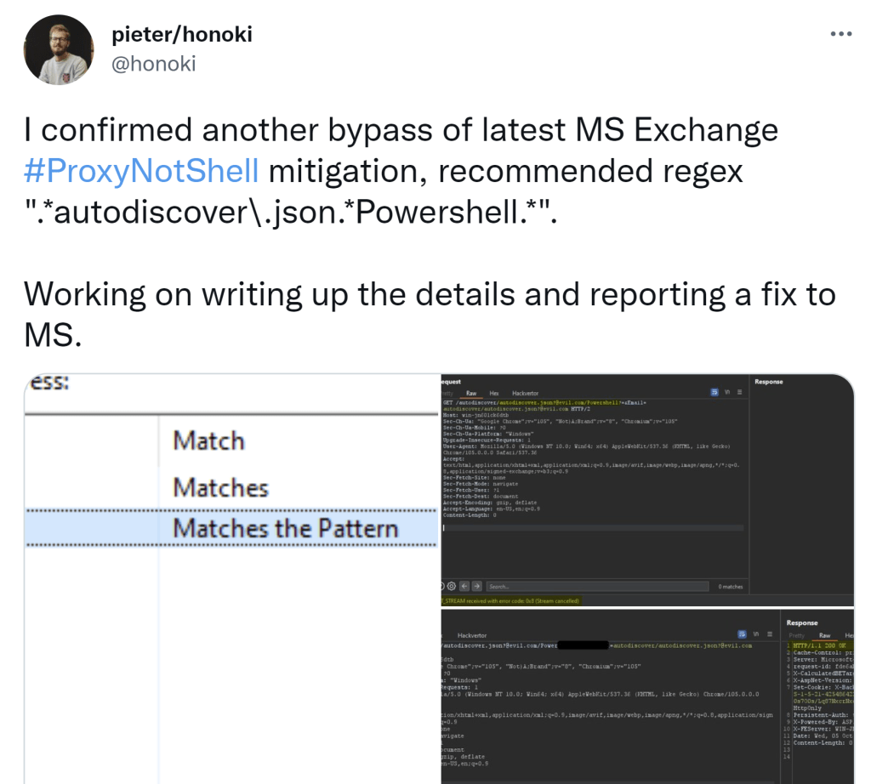Toggle the \n non-printable characters button in top request panel
871x784 pixels.
point(728,393)
